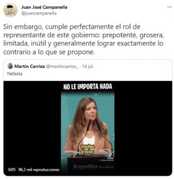Open the Martín Carrizo name in quoted tweet

tap(30, 66)
